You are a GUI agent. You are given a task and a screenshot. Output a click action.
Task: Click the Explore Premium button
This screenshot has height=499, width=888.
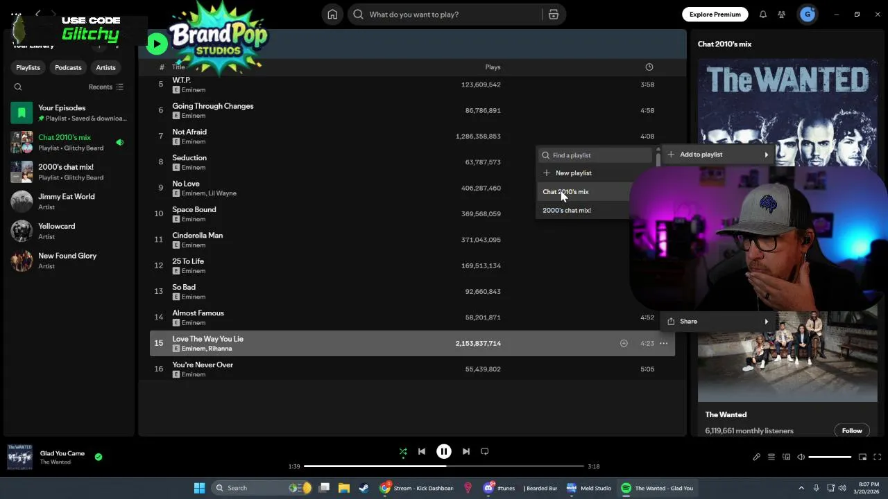715,15
